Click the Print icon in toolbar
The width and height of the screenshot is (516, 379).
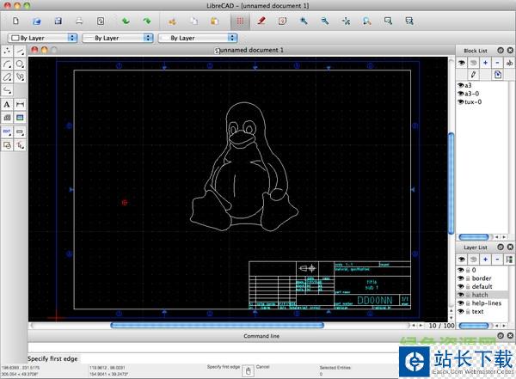pos(79,20)
